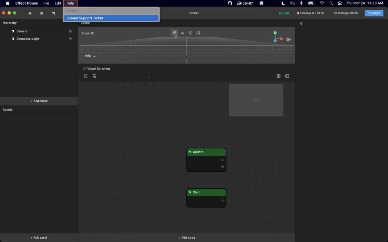Click the Untitled project title
The height and width of the screenshot is (242, 388).
pos(194,13)
